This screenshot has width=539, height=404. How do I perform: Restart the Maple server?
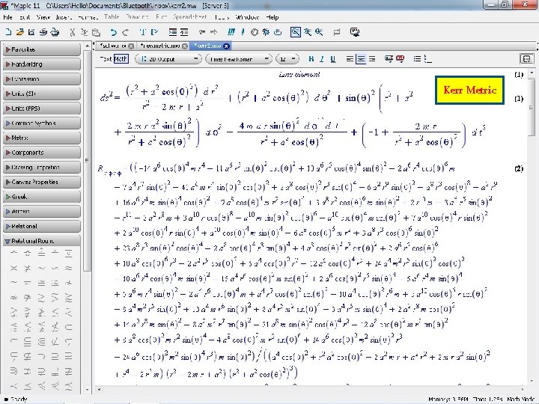click(x=278, y=32)
